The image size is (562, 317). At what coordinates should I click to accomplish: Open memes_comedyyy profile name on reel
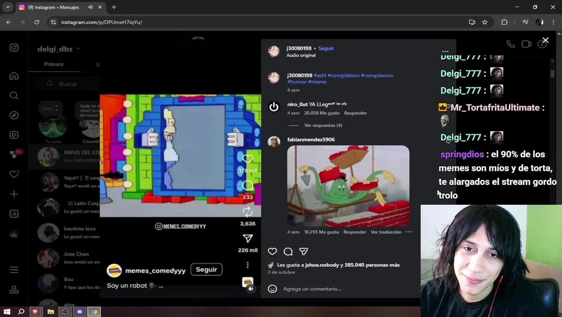[x=155, y=271]
